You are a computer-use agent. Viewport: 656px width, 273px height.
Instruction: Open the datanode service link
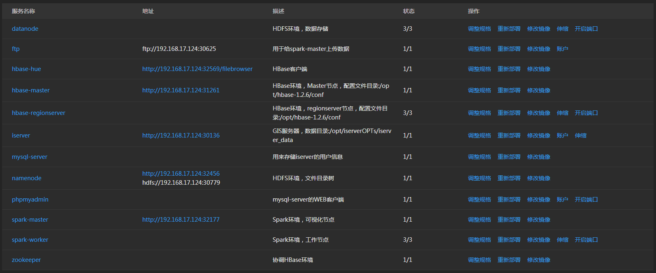(x=25, y=29)
